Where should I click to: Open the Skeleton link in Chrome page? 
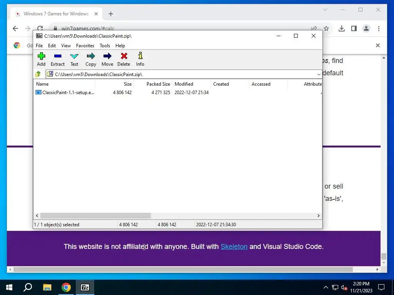[x=234, y=247]
